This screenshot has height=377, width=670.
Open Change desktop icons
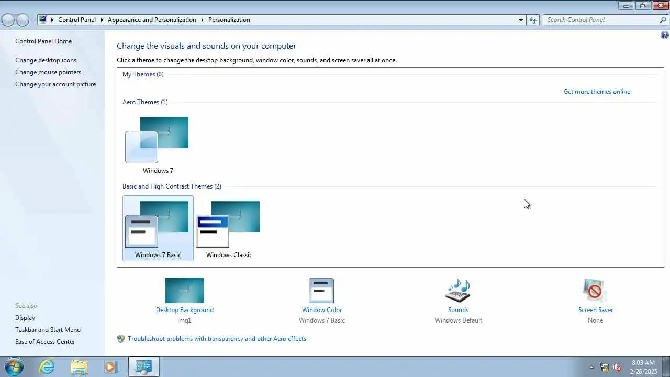tap(46, 60)
